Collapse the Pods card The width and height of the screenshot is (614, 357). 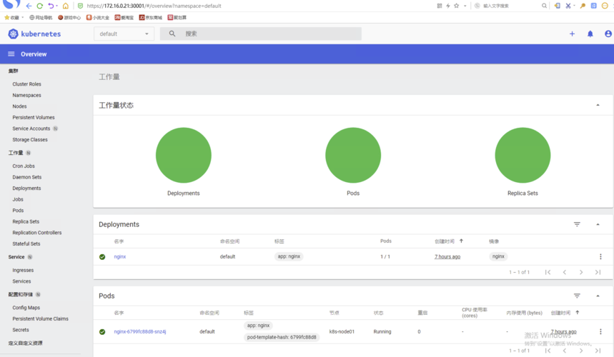pyautogui.click(x=598, y=296)
